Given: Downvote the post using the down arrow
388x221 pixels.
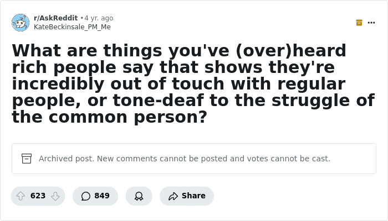Looking at the screenshot, I should pos(55,196).
